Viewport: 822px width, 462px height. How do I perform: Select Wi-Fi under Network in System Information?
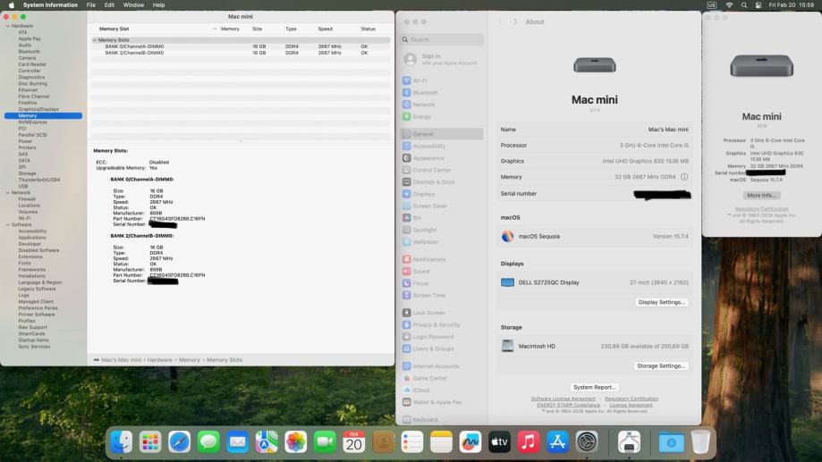coord(24,218)
